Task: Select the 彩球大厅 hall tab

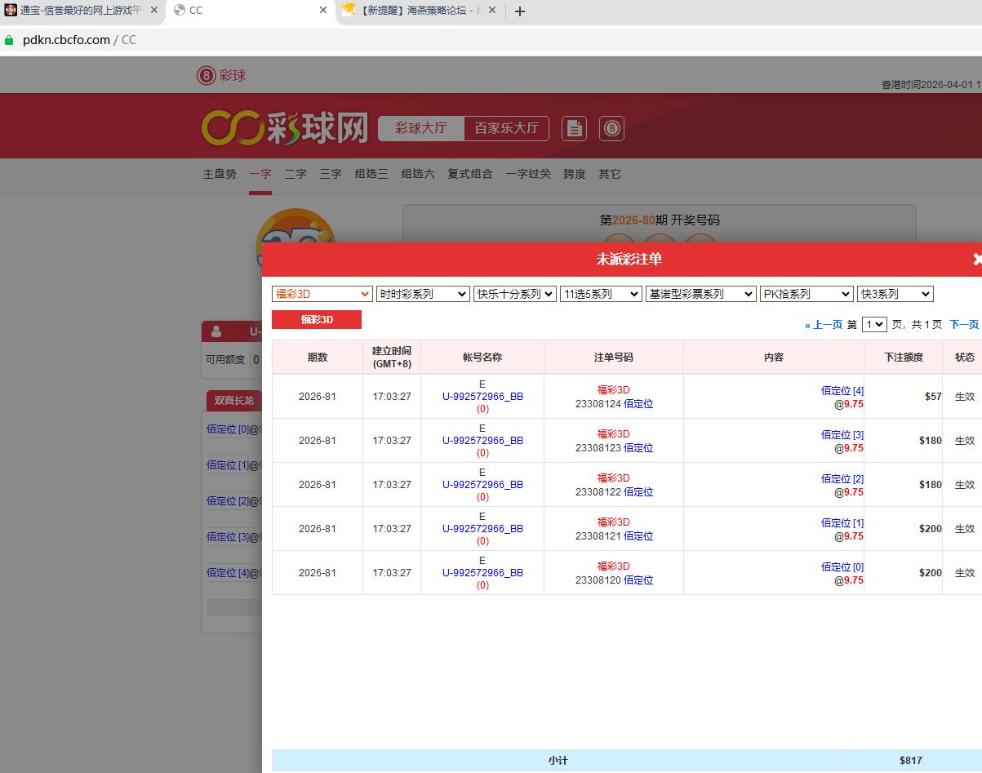Action: (x=420, y=128)
